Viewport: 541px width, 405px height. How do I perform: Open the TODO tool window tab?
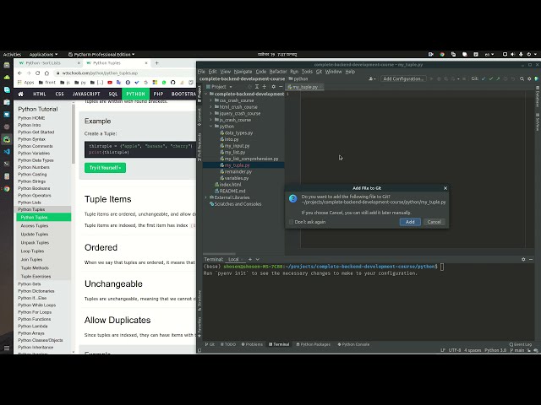(228, 344)
